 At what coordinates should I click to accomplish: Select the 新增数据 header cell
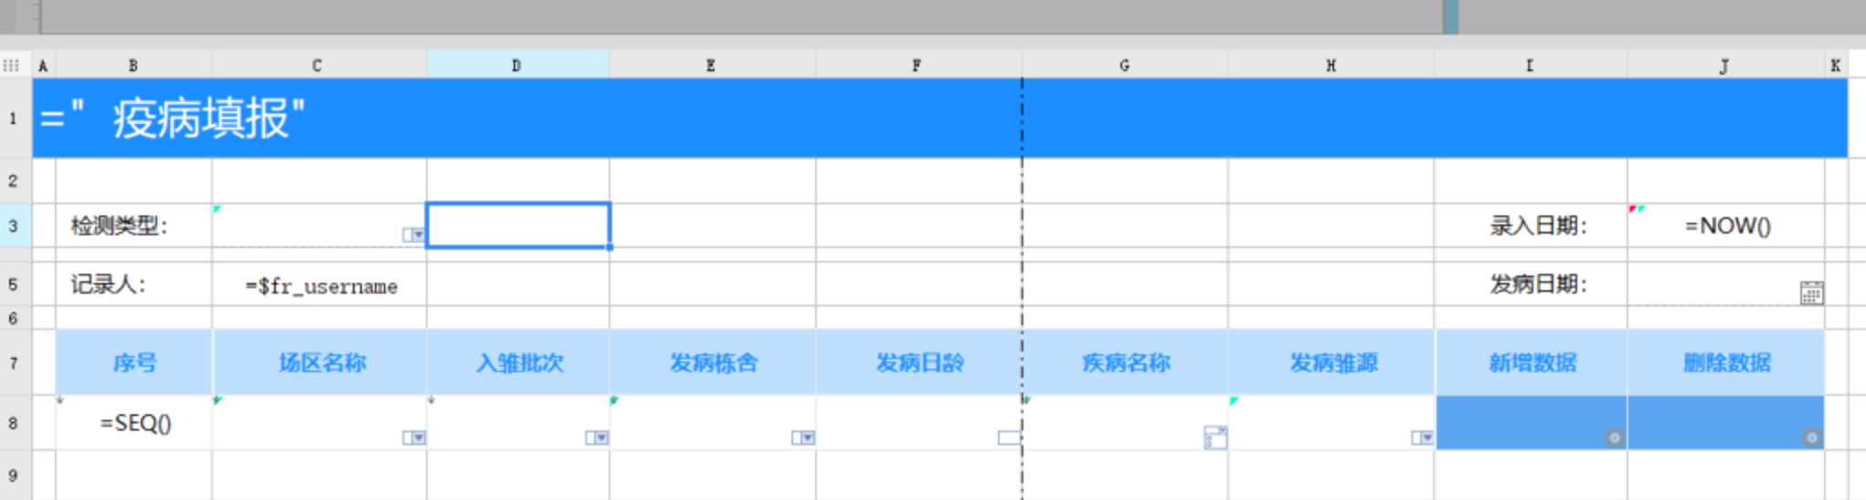[x=1532, y=362]
